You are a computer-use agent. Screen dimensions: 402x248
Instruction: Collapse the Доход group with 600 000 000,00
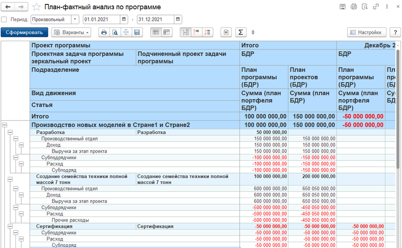tap(21, 195)
